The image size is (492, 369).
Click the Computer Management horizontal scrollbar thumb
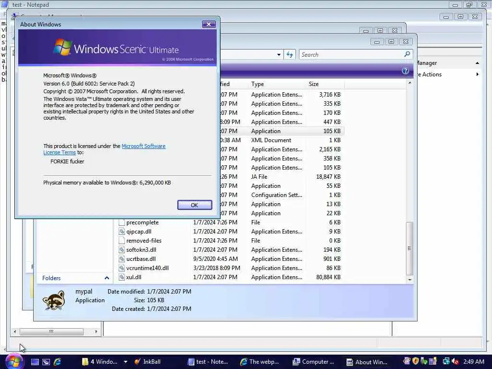pyautogui.click(x=51, y=332)
